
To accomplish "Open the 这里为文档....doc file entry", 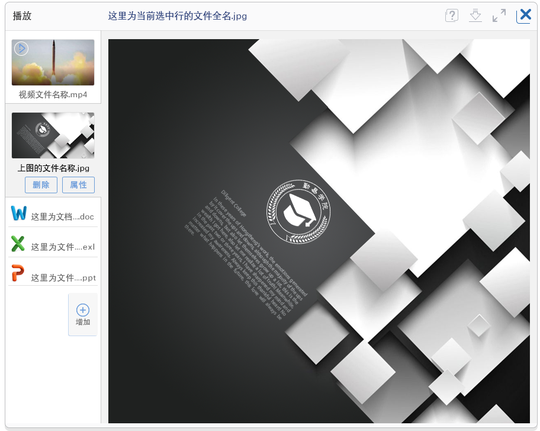I will click(62, 217).
